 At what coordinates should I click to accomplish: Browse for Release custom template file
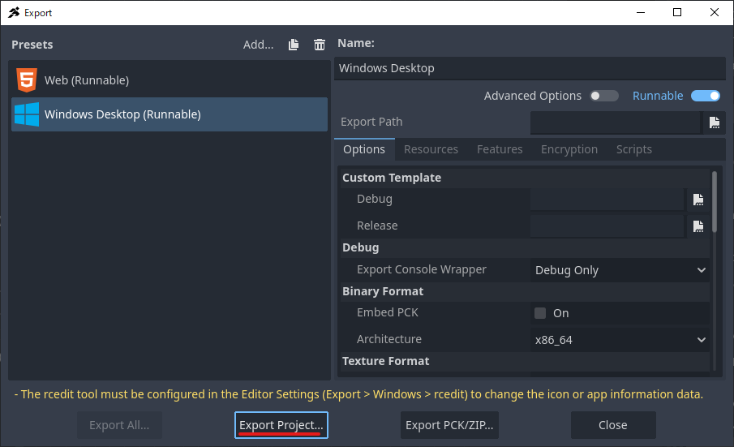698,226
